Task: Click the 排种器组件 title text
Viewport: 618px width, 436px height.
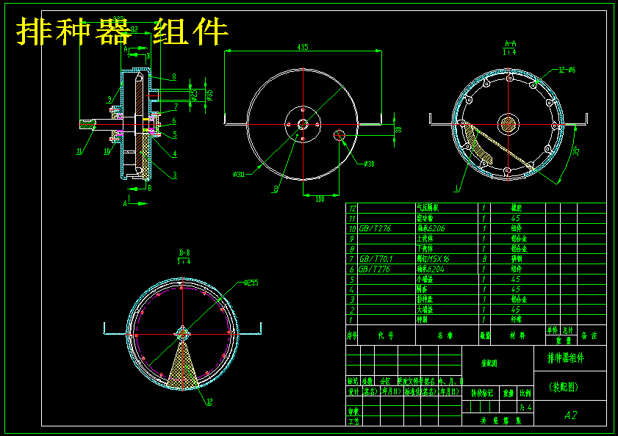Action: 567,360
